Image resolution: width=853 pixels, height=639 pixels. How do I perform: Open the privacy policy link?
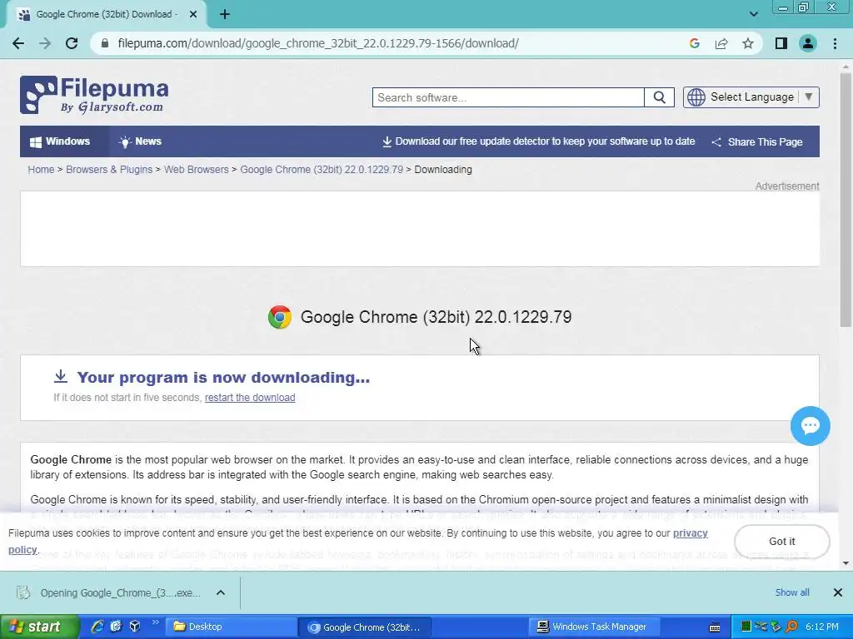[691, 533]
